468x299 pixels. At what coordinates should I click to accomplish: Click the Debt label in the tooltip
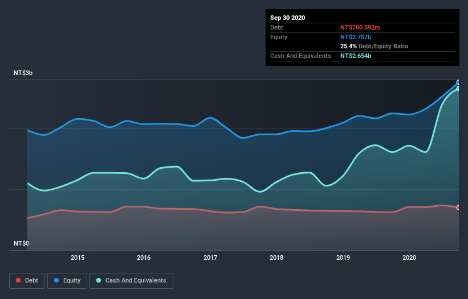276,27
